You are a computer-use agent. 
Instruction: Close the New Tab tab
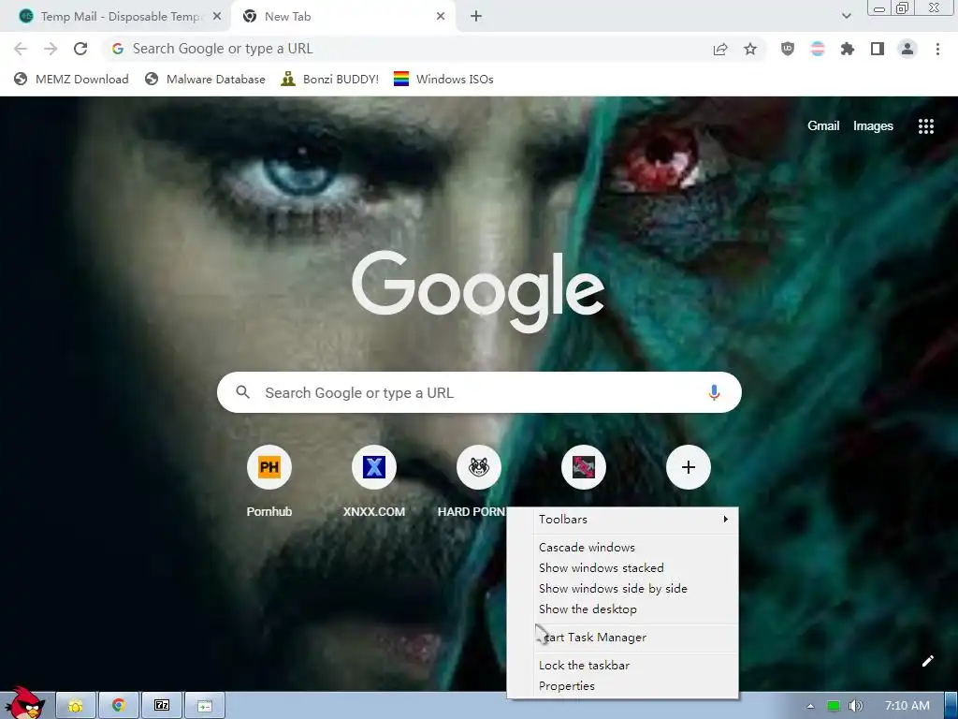(x=441, y=17)
